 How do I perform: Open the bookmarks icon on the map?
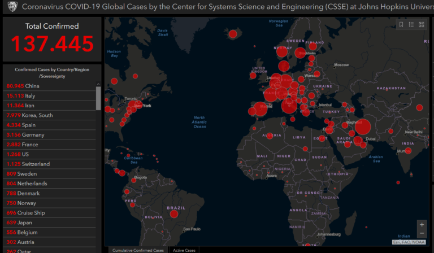pos(401,25)
